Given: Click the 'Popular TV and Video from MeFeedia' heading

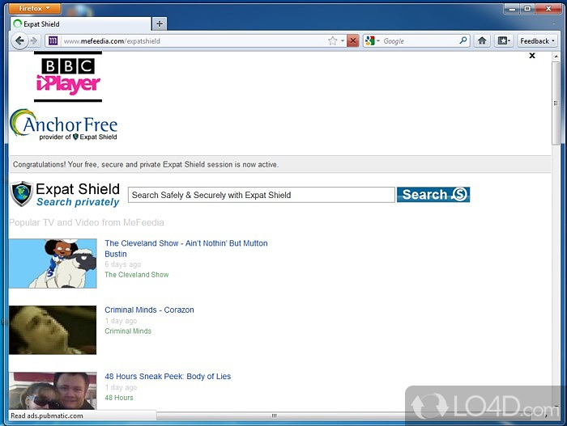Looking at the screenshot, I should point(87,222).
